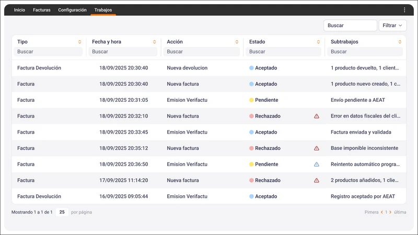Viewport: 418px width, 235px height.
Task: Select 'Error en datos fiscales del cli...' cell
Action: click(x=365, y=116)
